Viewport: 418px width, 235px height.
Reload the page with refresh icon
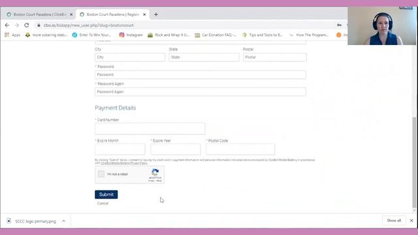point(26,25)
